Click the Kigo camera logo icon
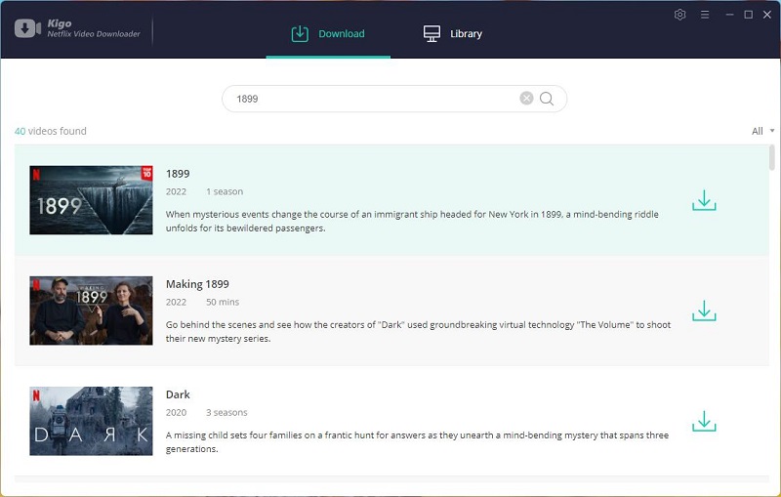Image resolution: width=781 pixels, height=497 pixels. pos(27,28)
